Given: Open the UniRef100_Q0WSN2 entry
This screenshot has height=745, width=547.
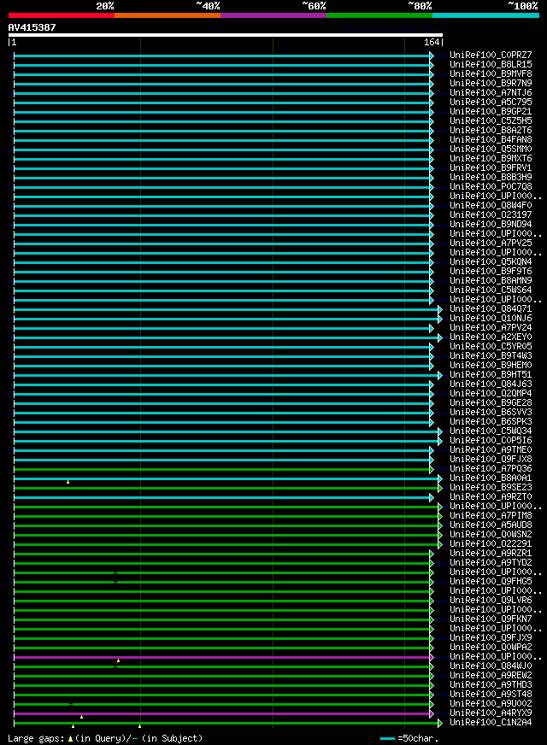Looking at the screenshot, I should [491, 534].
